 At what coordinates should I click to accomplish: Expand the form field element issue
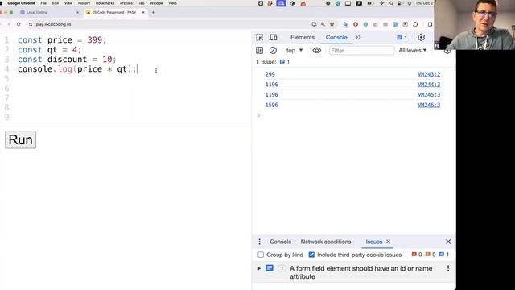[x=259, y=268]
